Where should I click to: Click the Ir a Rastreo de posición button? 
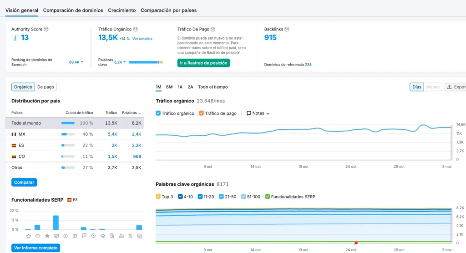pyautogui.click(x=203, y=63)
